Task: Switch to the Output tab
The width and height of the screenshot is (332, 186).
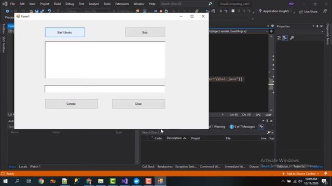Action: pos(254,166)
